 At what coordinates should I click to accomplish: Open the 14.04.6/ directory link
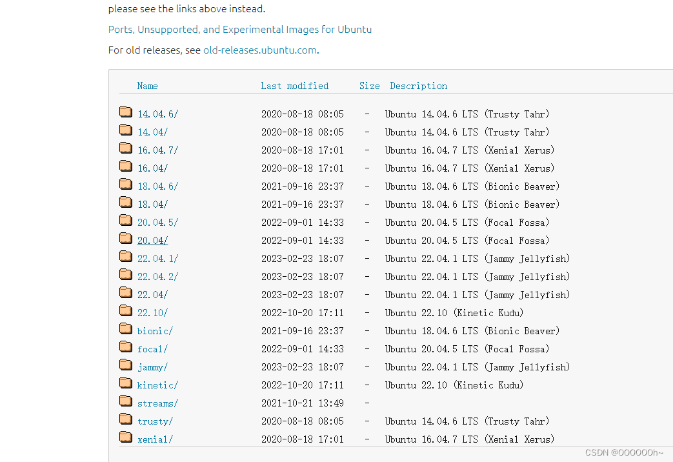click(x=157, y=114)
